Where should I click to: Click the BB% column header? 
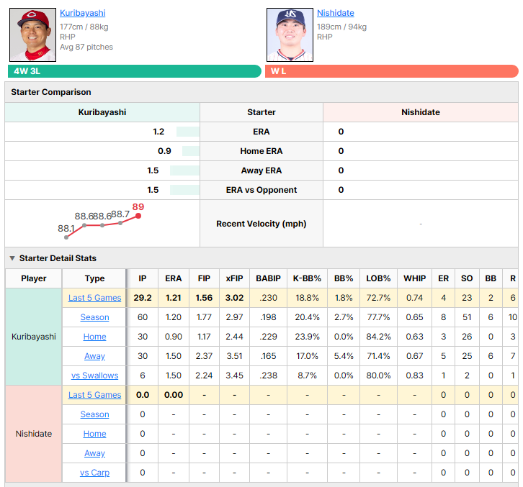[344, 278]
